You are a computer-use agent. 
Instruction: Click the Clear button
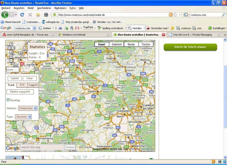coord(30,78)
